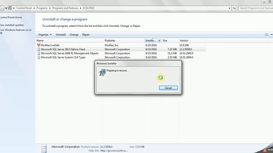Screen dimensions: 273x153
Task: Click the 15.2 MB size cell
Action: coord(172,54)
